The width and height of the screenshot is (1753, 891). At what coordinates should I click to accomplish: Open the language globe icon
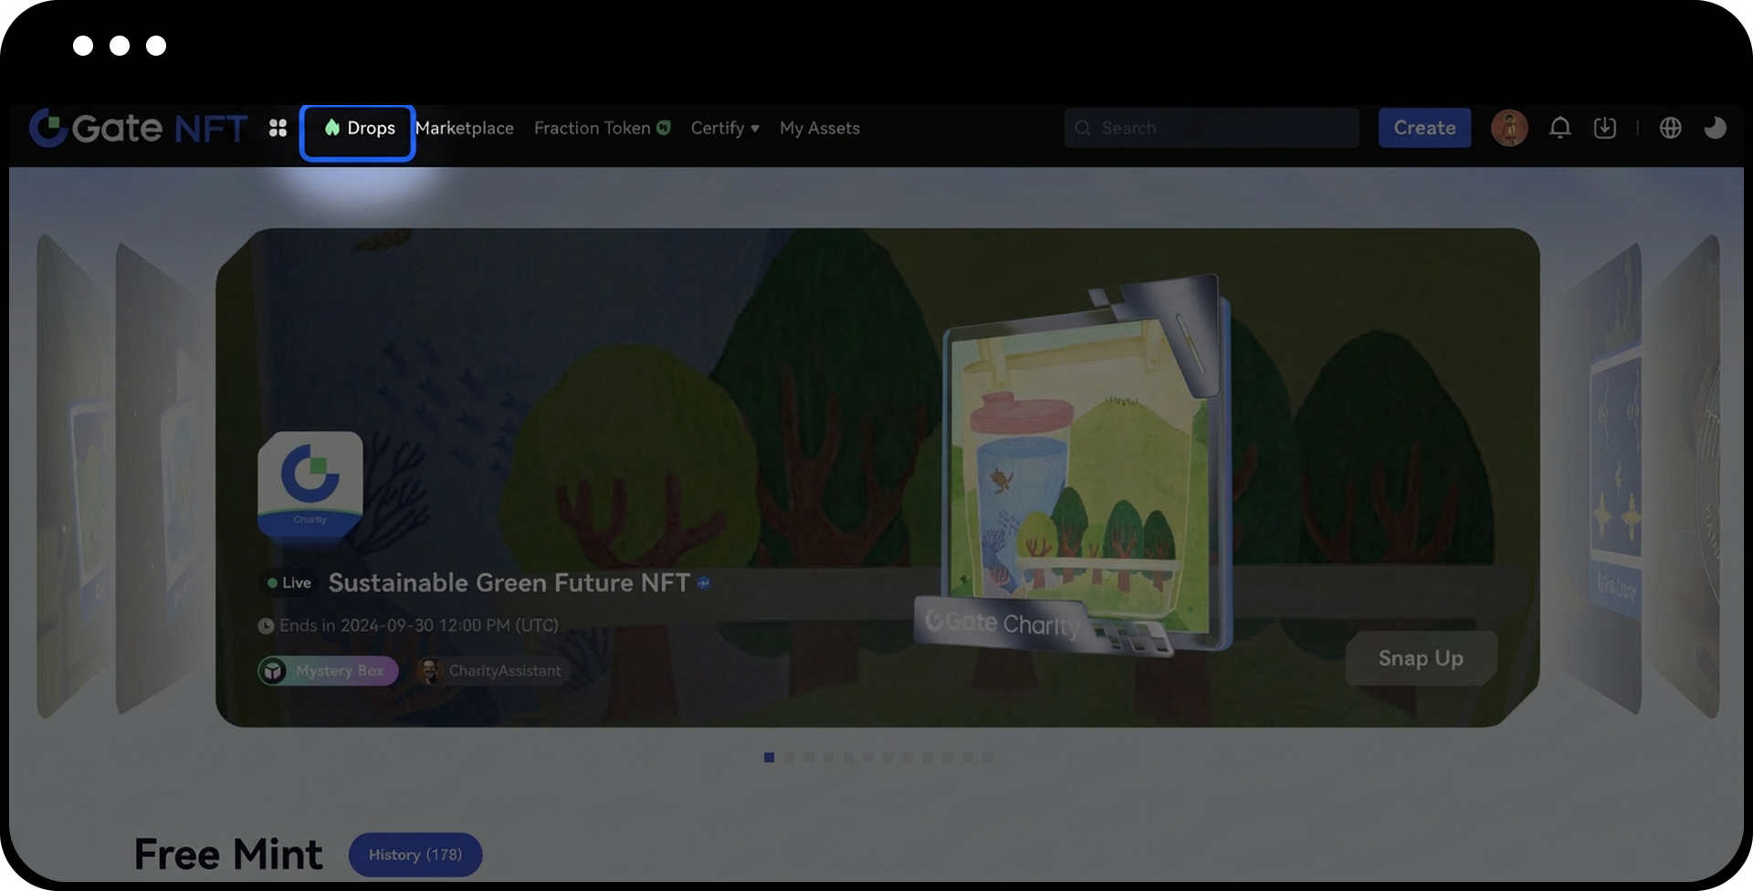point(1670,129)
